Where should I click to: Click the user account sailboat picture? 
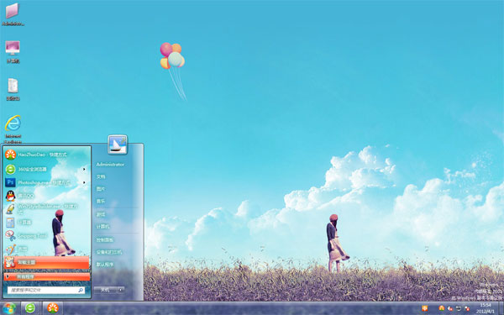[118, 144]
